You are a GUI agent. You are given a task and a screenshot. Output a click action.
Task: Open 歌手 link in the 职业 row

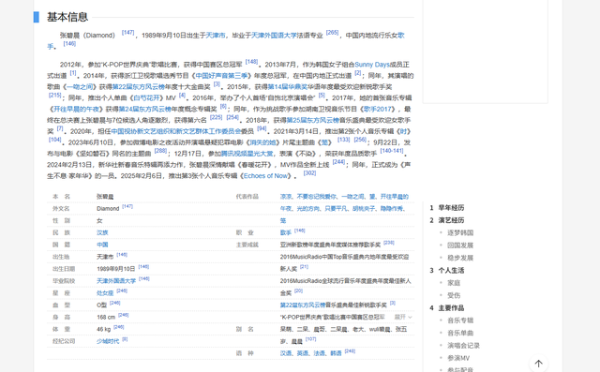[285, 232]
